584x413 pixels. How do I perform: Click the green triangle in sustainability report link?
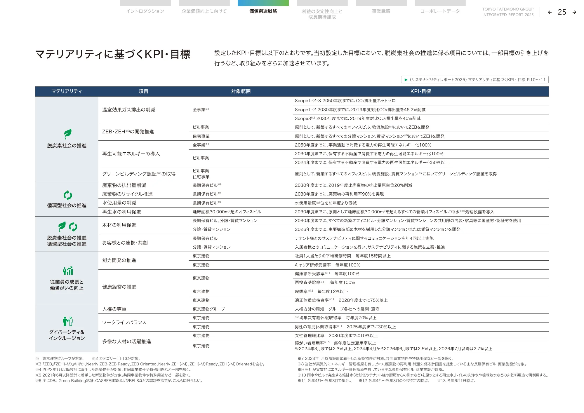coord(406,80)
